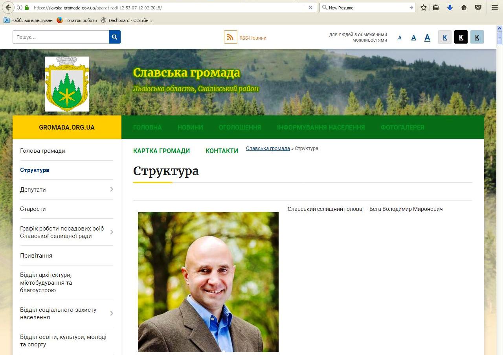This screenshot has height=355, width=503.
Task: Expand Відділ соціального захисту населення chevron
Action: 112,313
